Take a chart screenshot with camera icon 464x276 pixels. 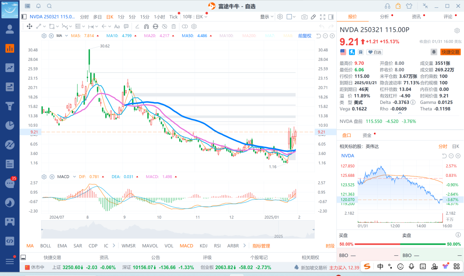pos(304,17)
